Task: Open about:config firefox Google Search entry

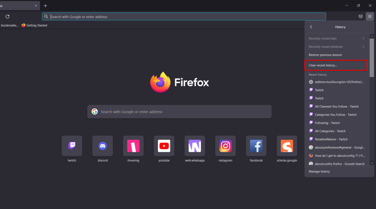Action: coord(336,163)
